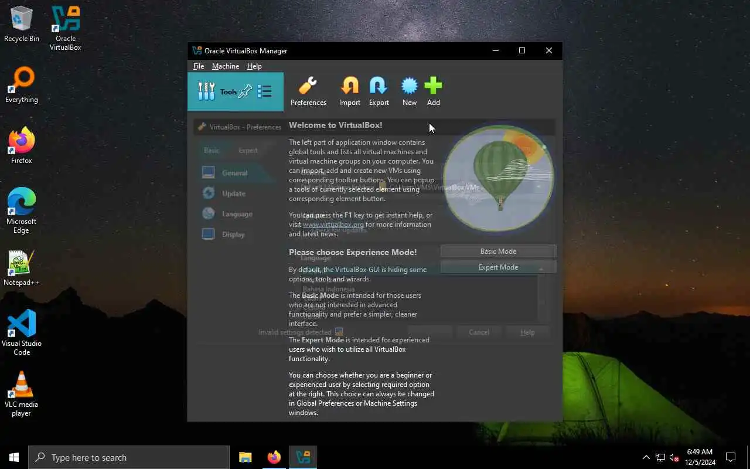Select the Firefox desktop shortcut
The height and width of the screenshot is (469, 750).
tap(22, 146)
